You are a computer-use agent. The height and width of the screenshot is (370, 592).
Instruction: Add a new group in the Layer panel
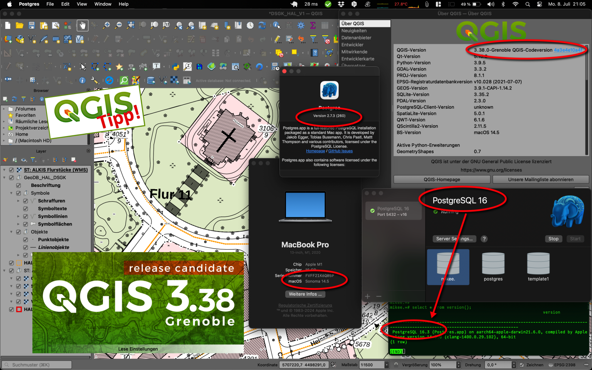click(x=15, y=159)
